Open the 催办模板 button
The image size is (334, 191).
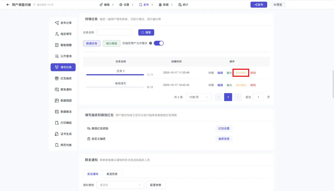click(x=112, y=43)
